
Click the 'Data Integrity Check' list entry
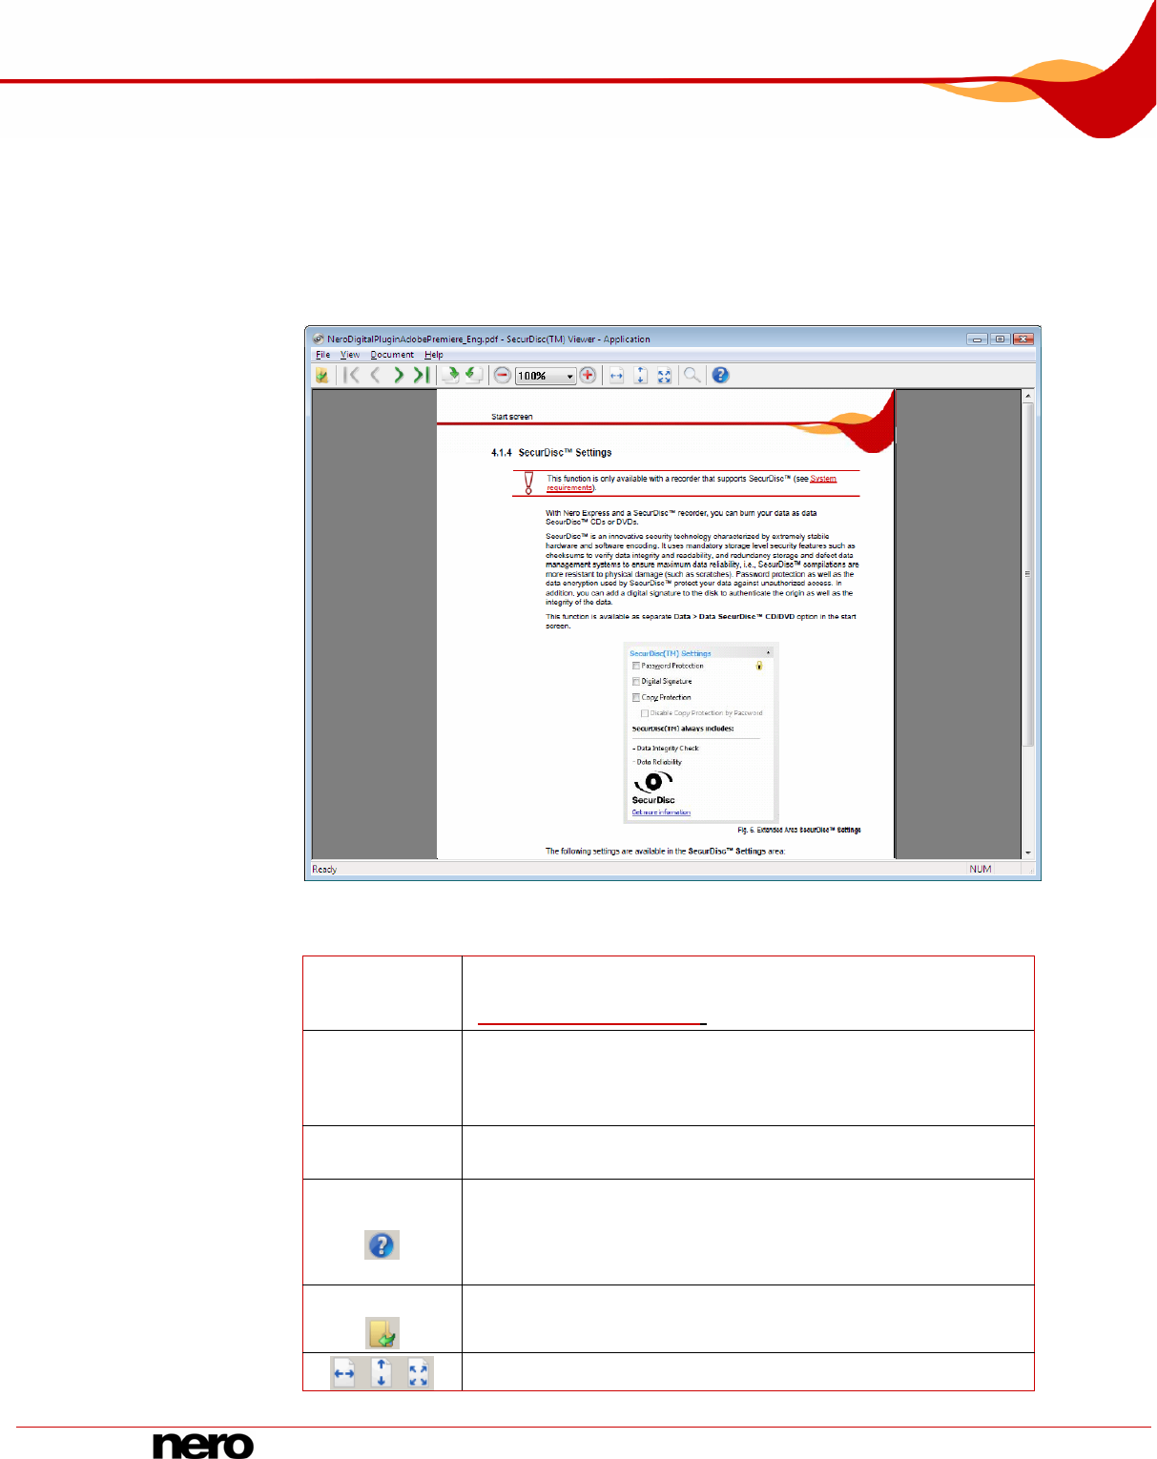click(x=666, y=749)
